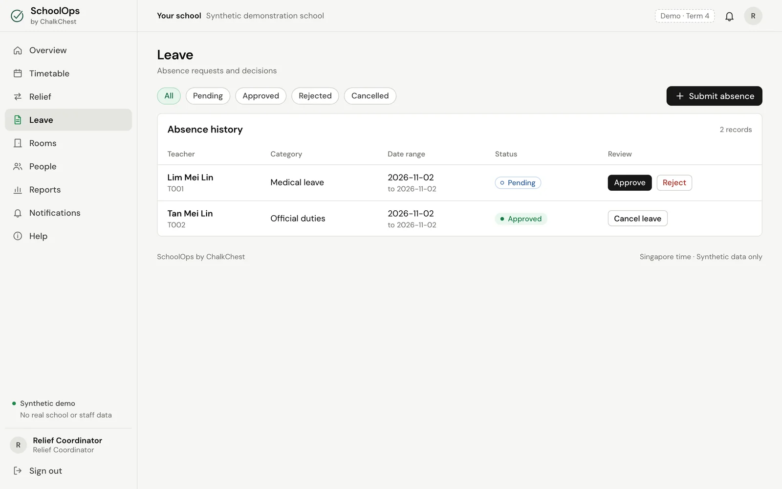
Task: Filter absences by Pending
Action: tap(208, 96)
